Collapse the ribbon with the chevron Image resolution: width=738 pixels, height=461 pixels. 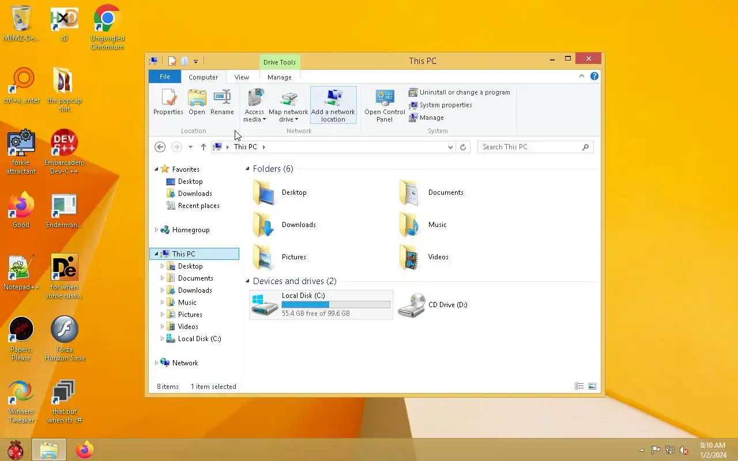(582, 76)
